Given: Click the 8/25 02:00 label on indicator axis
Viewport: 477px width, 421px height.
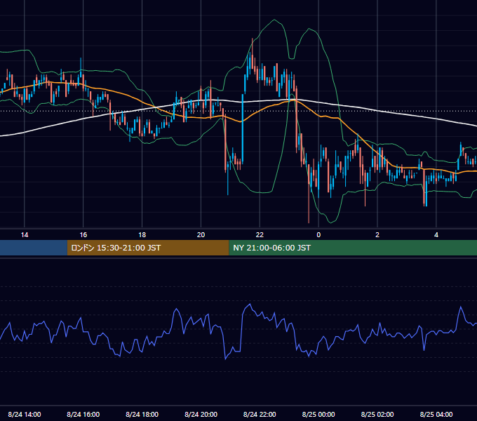Looking at the screenshot, I should click(x=377, y=414).
